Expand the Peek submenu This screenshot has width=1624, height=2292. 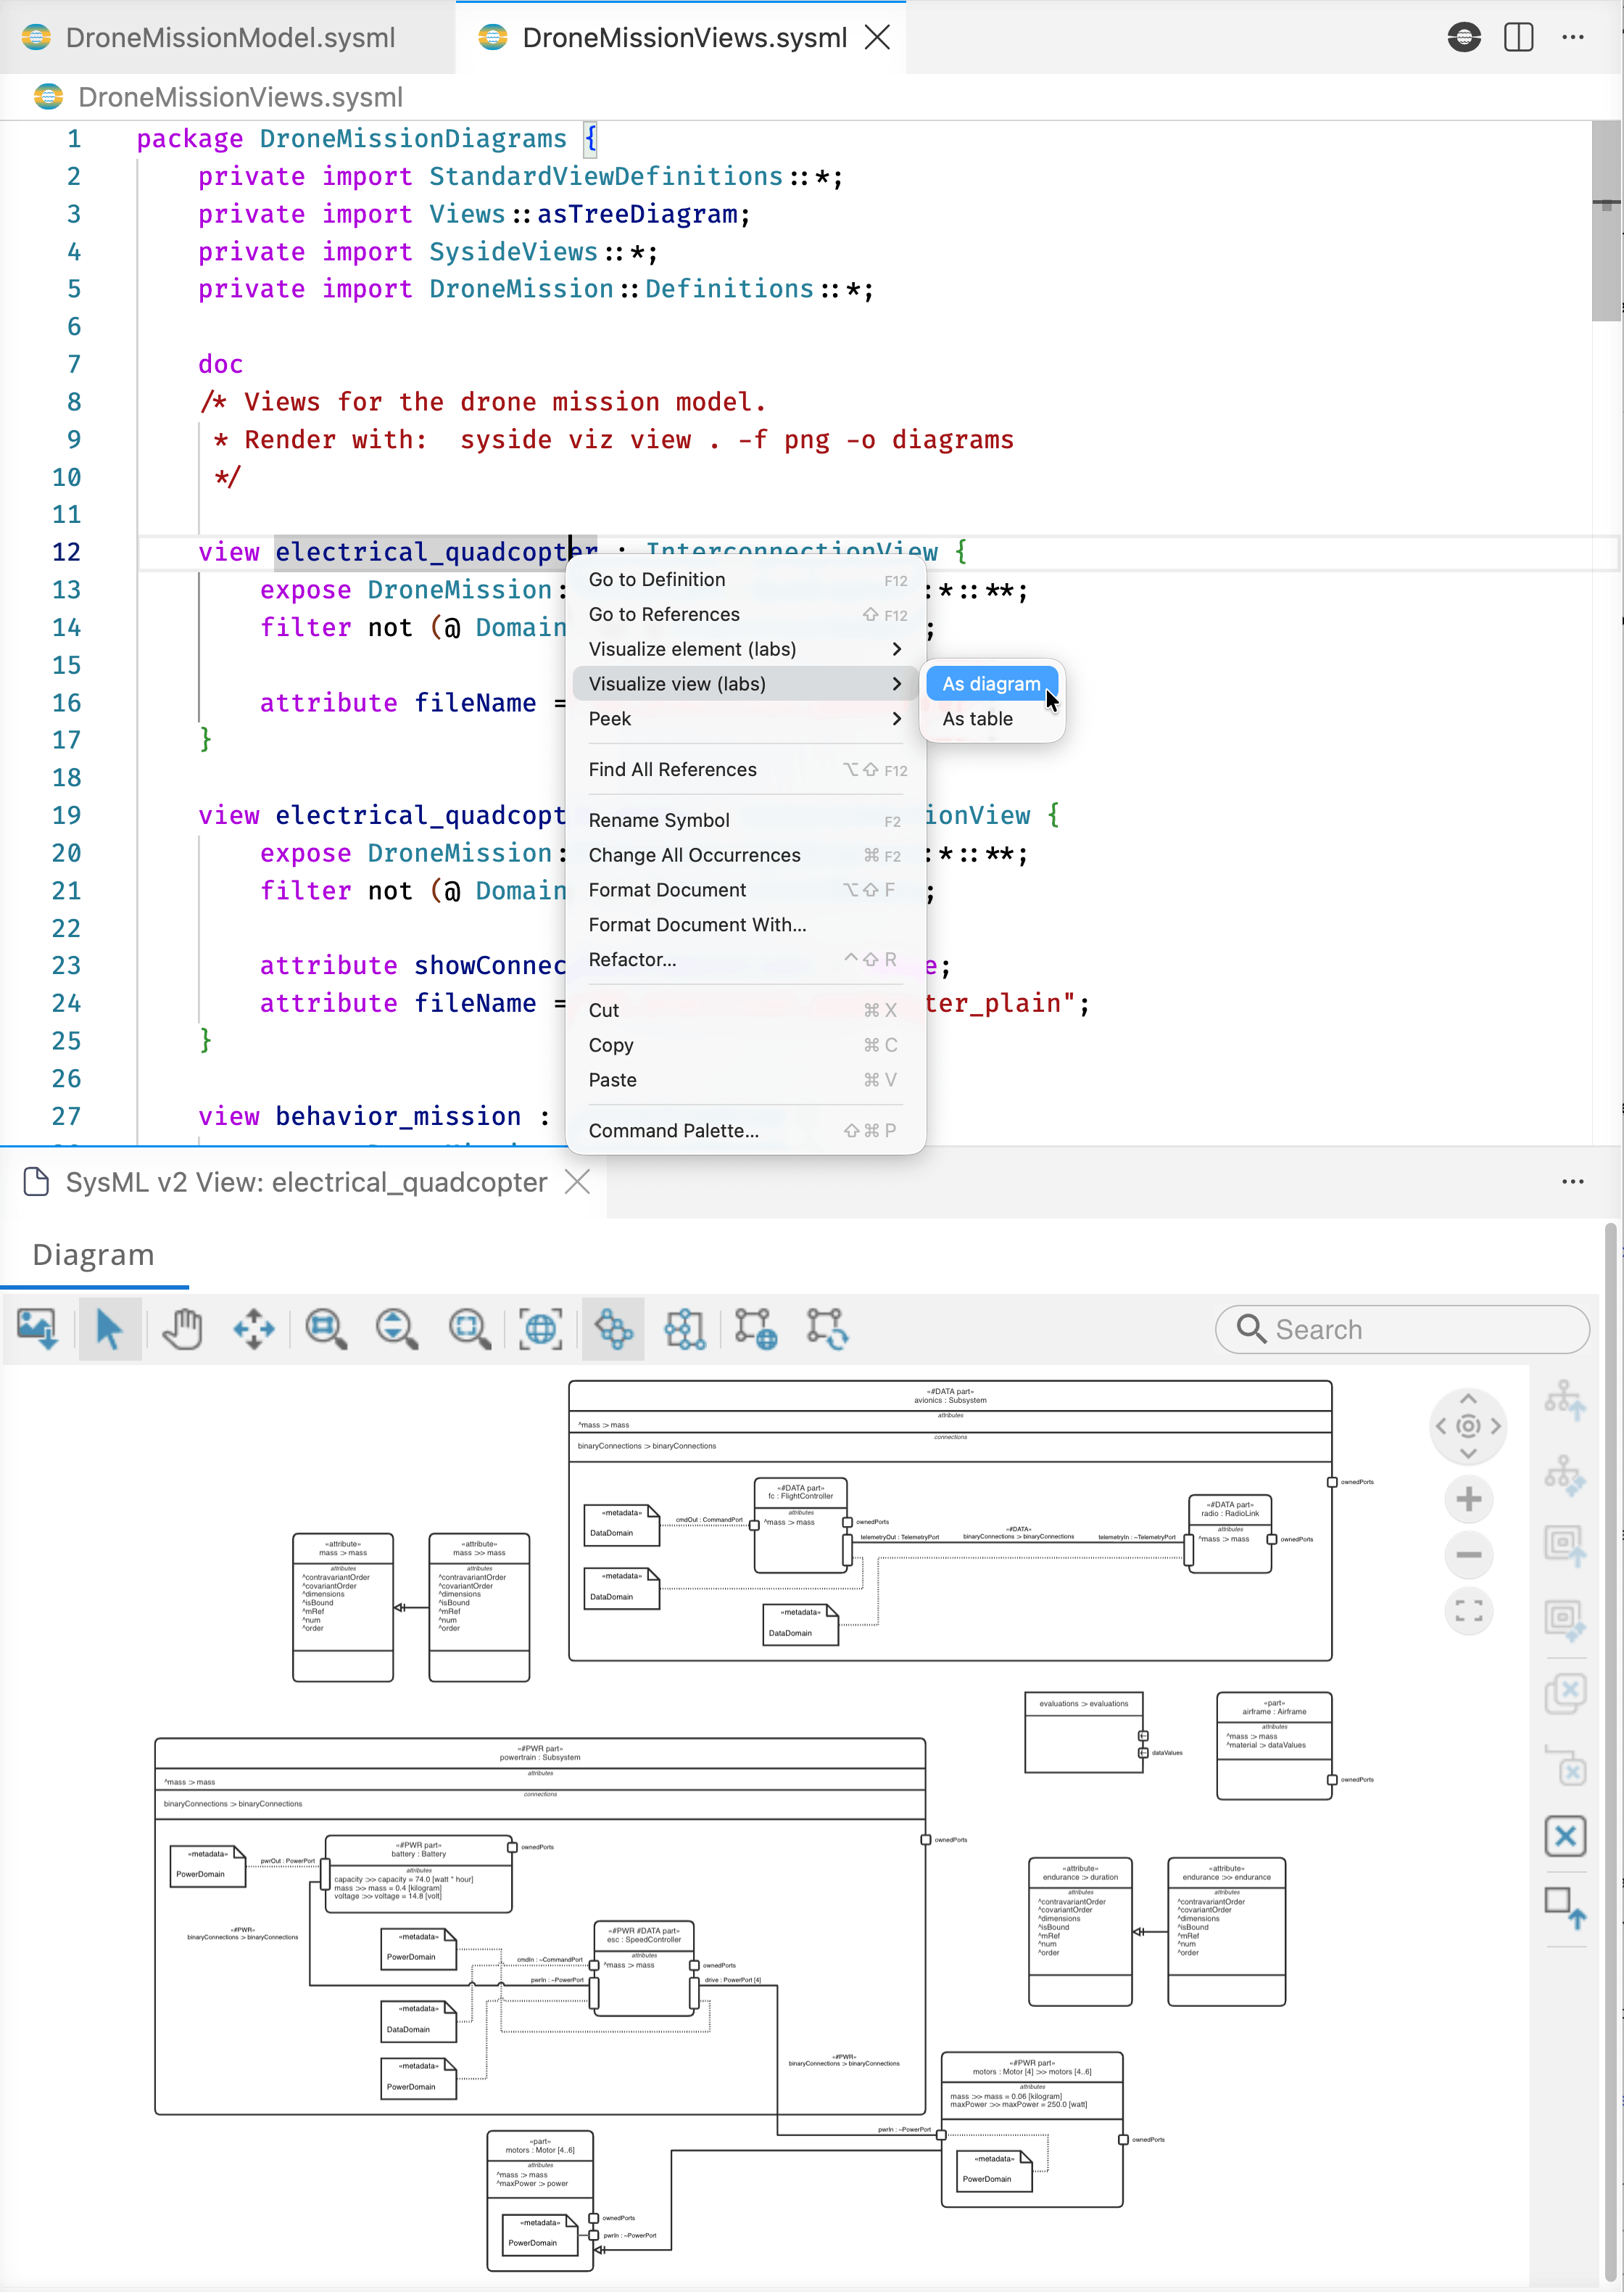[x=746, y=720]
